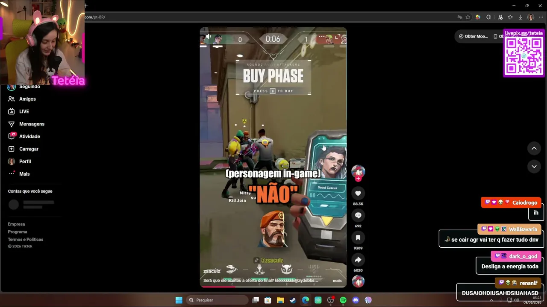Open the browser downloads icon
The height and width of the screenshot is (307, 547).
(521, 17)
